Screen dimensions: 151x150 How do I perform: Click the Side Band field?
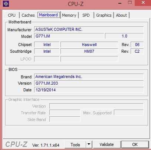65,119
